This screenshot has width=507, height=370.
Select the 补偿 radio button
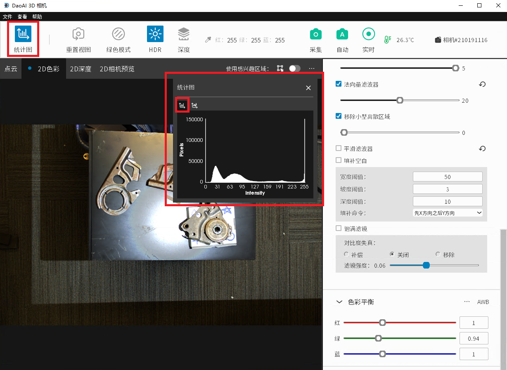tap(346, 255)
